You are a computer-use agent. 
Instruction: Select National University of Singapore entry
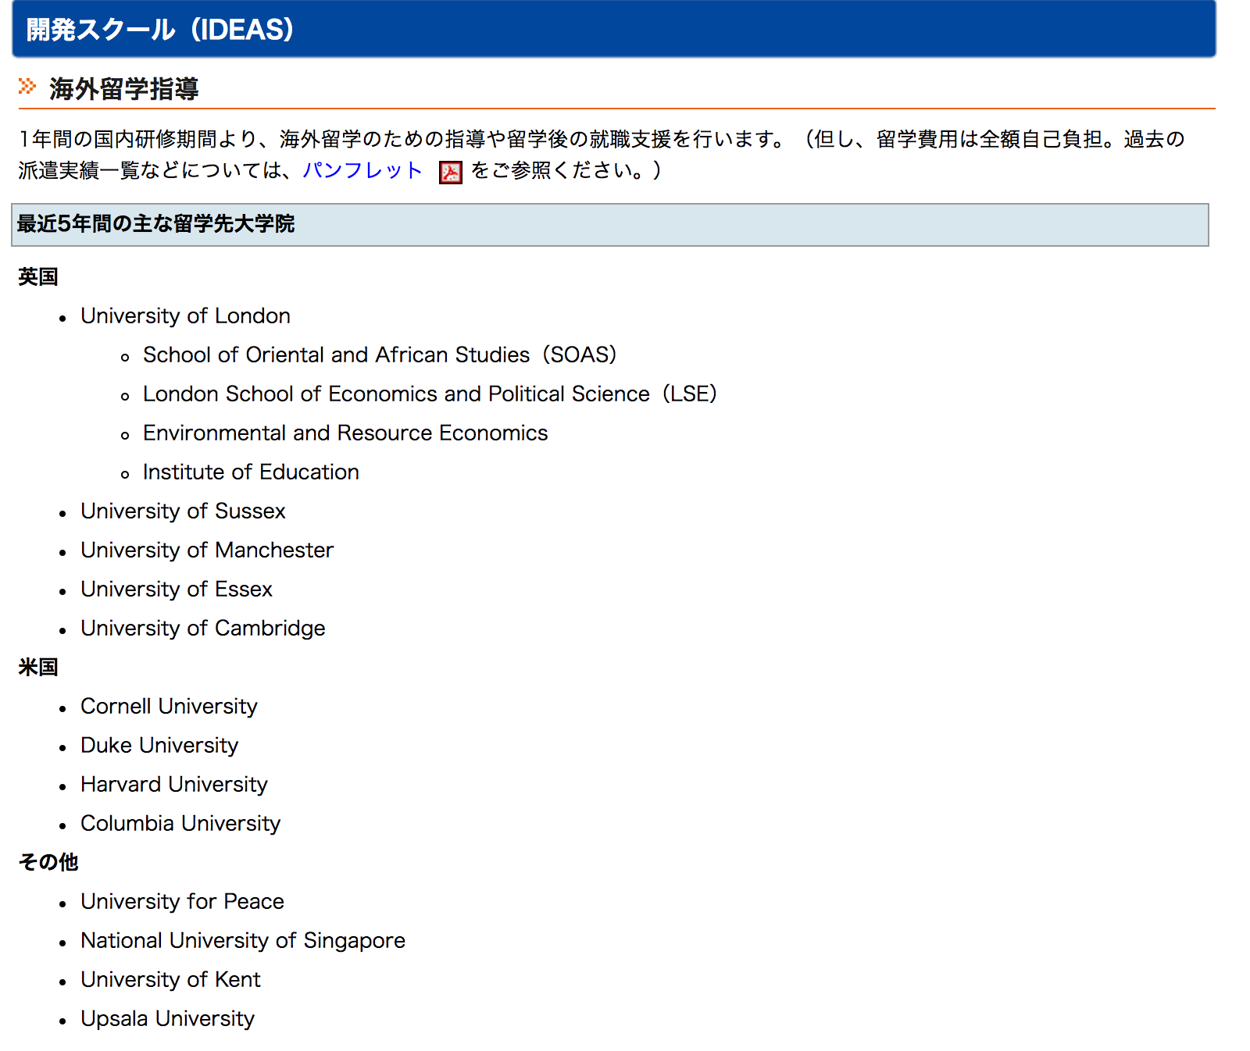coord(243,940)
